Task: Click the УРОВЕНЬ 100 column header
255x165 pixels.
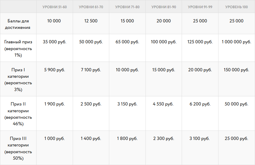Action: pyautogui.click(x=236, y=7)
